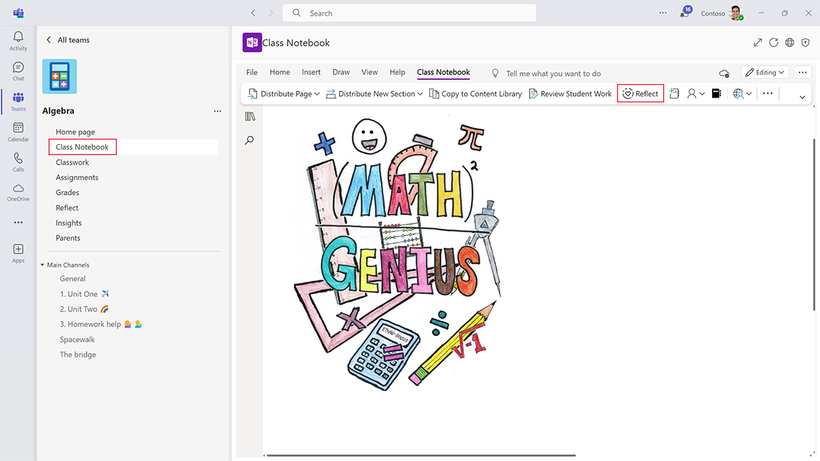
Task: Select the notebook library icon in left pane
Action: point(249,116)
